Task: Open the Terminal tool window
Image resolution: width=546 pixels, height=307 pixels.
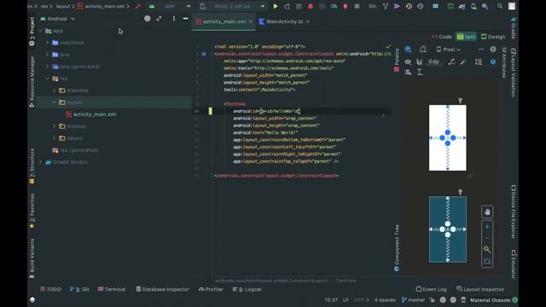Action: [x=112, y=289]
